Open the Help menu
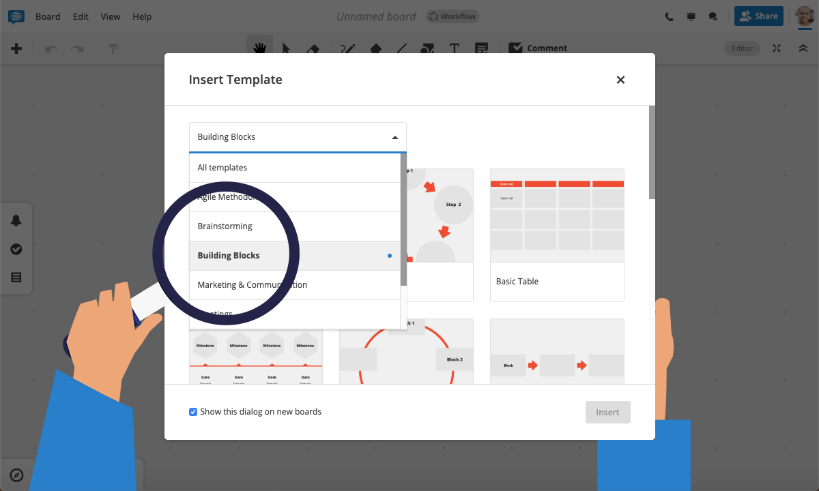 [x=142, y=16]
